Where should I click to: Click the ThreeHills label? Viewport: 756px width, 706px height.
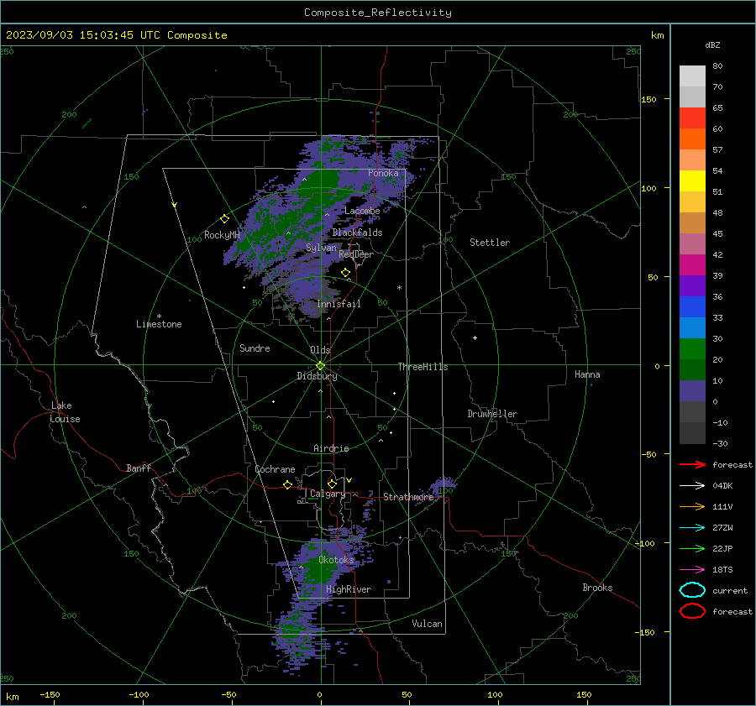click(x=423, y=367)
